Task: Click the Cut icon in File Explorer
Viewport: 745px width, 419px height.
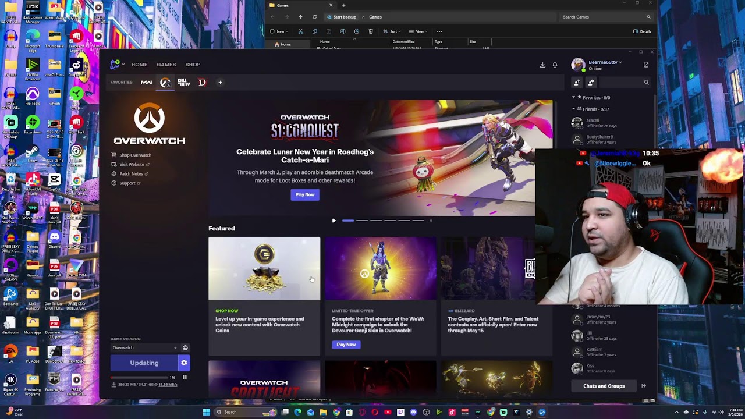Action: point(300,31)
